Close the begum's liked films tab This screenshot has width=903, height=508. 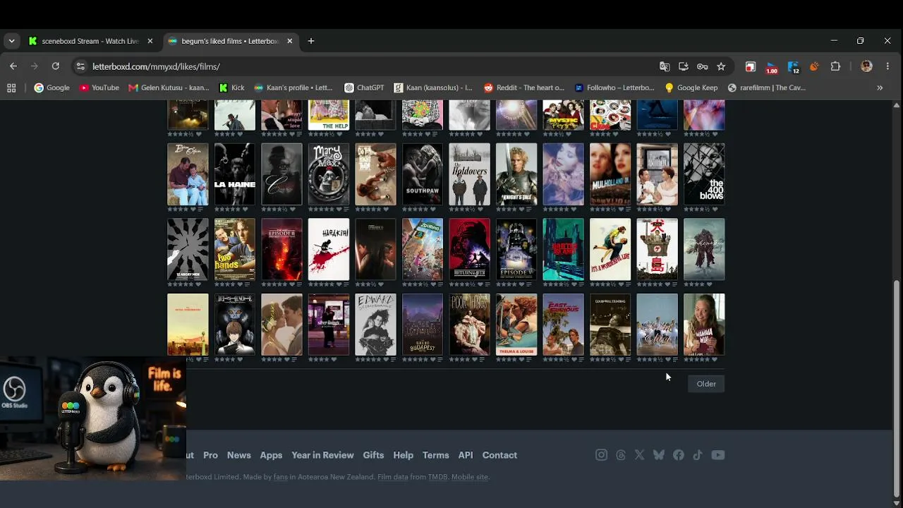coord(289,41)
